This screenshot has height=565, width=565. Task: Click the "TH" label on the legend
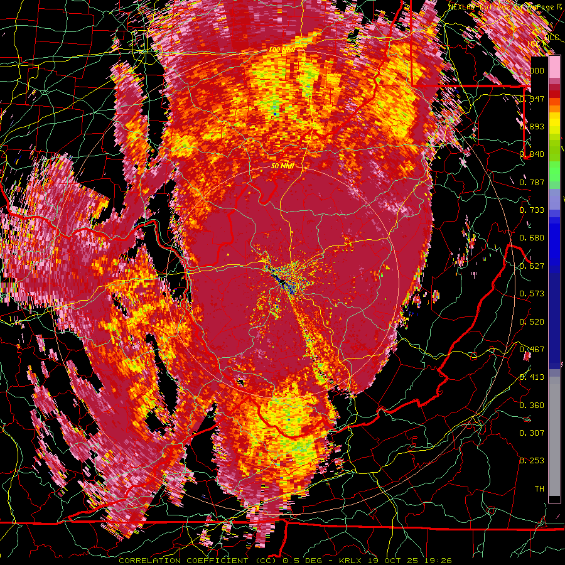pyautogui.click(x=539, y=489)
